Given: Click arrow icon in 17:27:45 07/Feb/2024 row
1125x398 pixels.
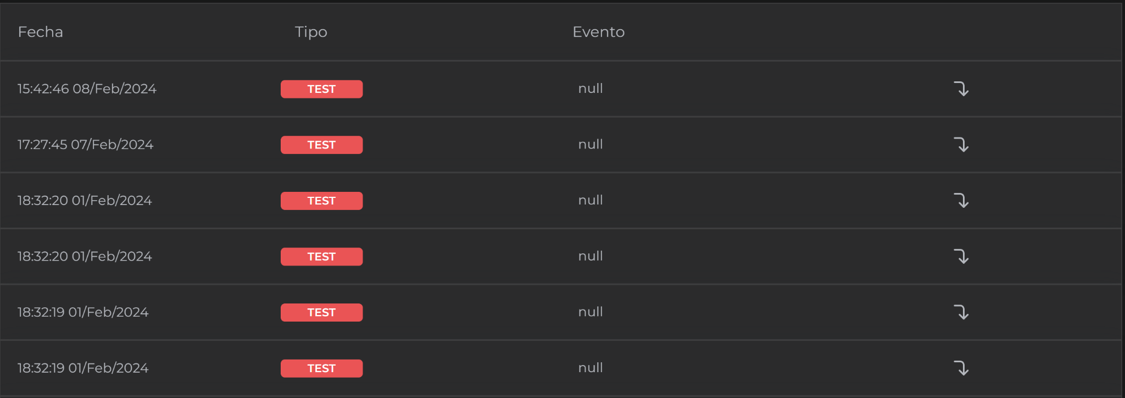Looking at the screenshot, I should [961, 145].
